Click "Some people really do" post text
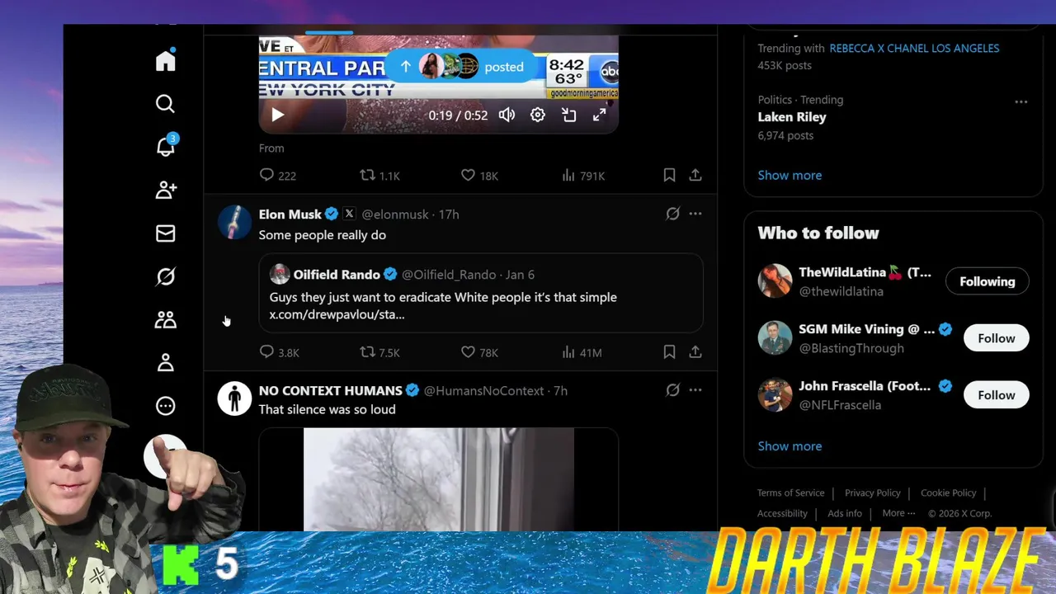Image resolution: width=1056 pixels, height=594 pixels. [323, 235]
